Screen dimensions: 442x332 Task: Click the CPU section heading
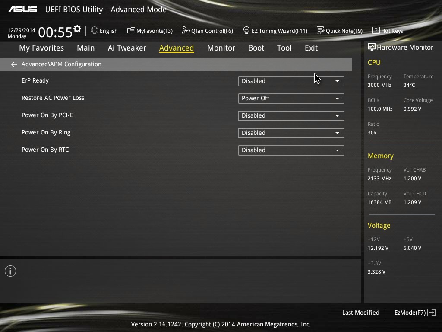[x=374, y=62]
